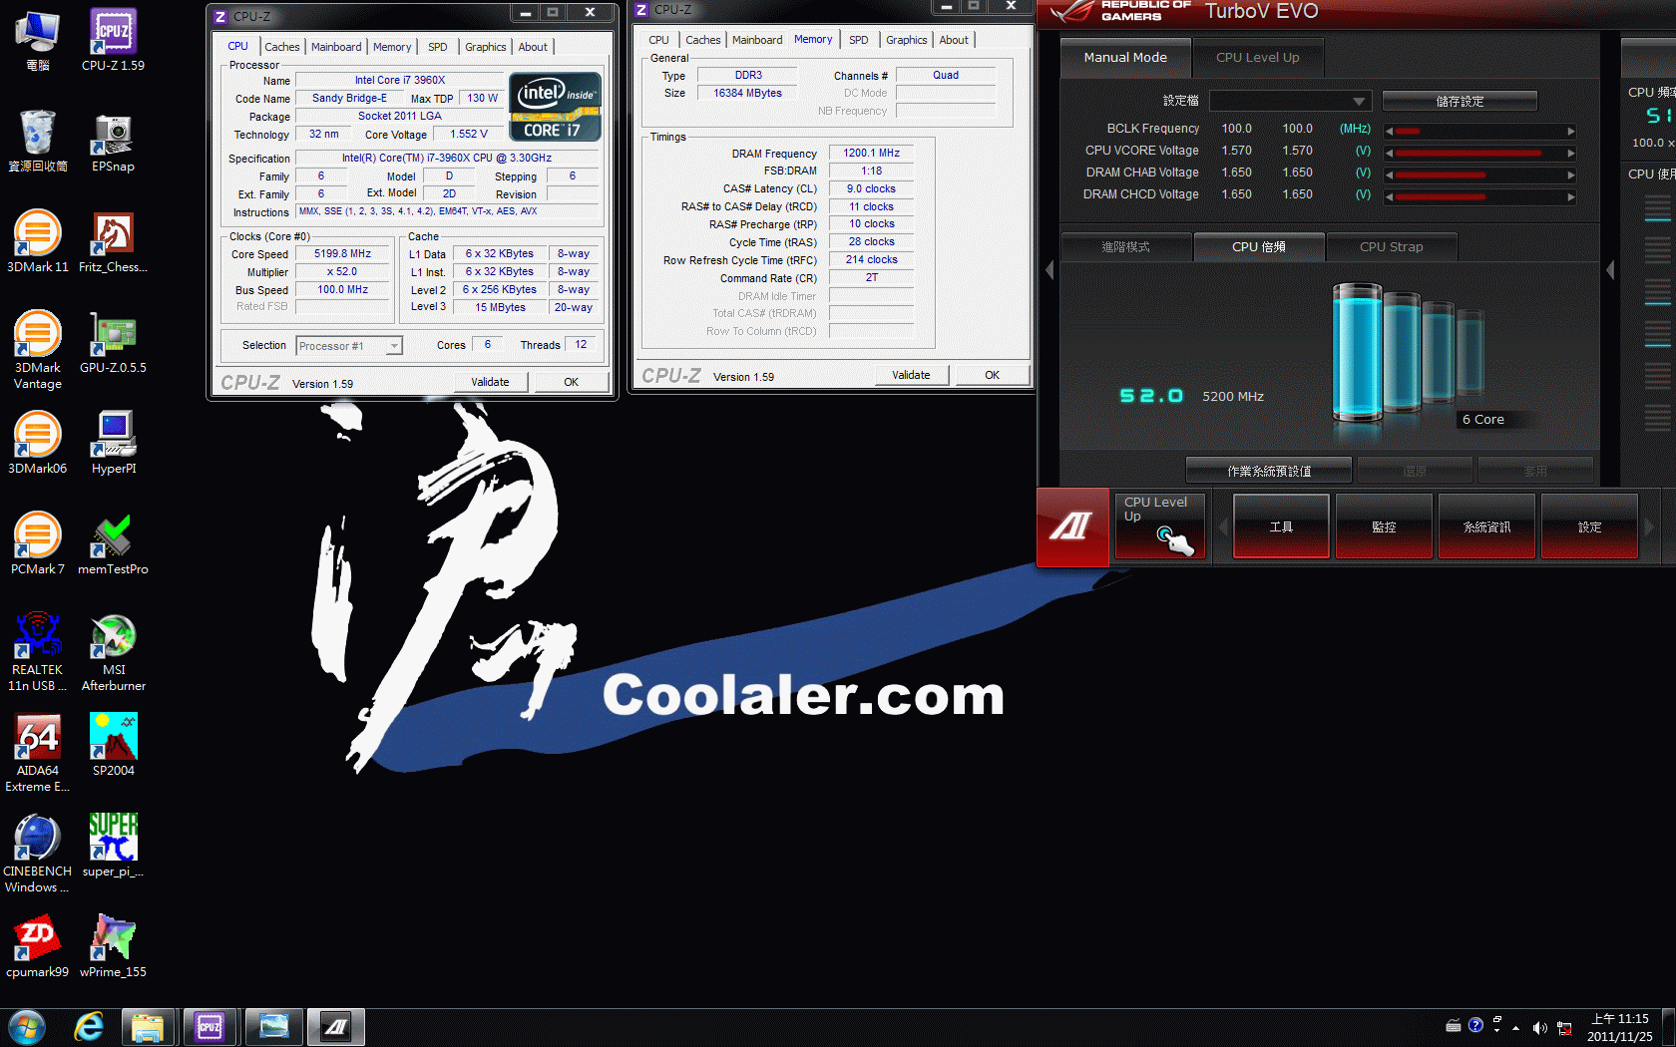Expand the TurboV profile dropdown list
Image resolution: width=1676 pixels, height=1047 pixels.
(1290, 101)
